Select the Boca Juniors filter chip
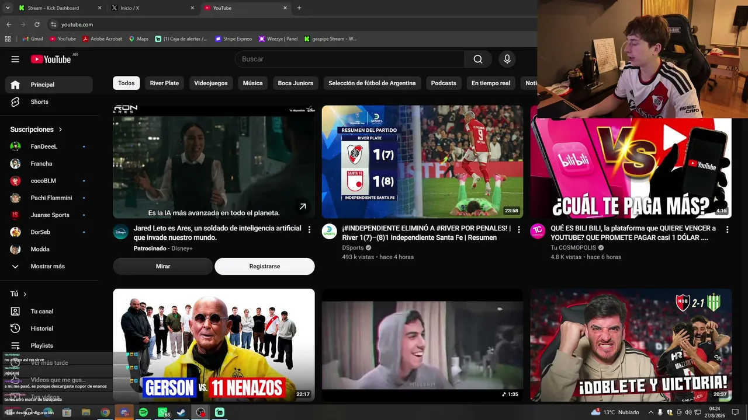748x420 pixels. pyautogui.click(x=296, y=83)
